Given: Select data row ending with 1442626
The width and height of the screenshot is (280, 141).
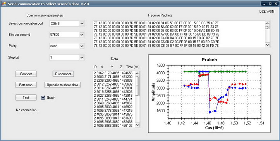Looking at the screenshot, I should point(113,92).
